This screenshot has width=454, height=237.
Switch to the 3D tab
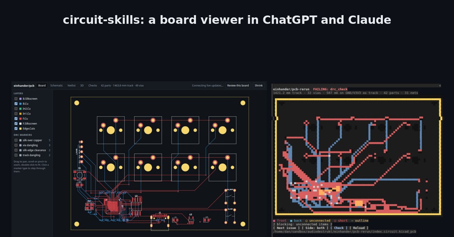82,85
